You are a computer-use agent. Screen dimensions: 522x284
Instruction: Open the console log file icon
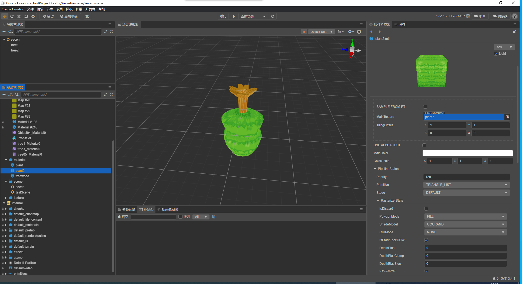tap(214, 217)
